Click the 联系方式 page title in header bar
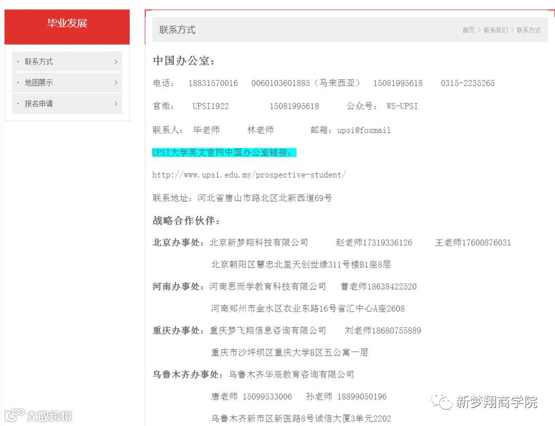The height and width of the screenshot is (426, 555). pyautogui.click(x=177, y=30)
